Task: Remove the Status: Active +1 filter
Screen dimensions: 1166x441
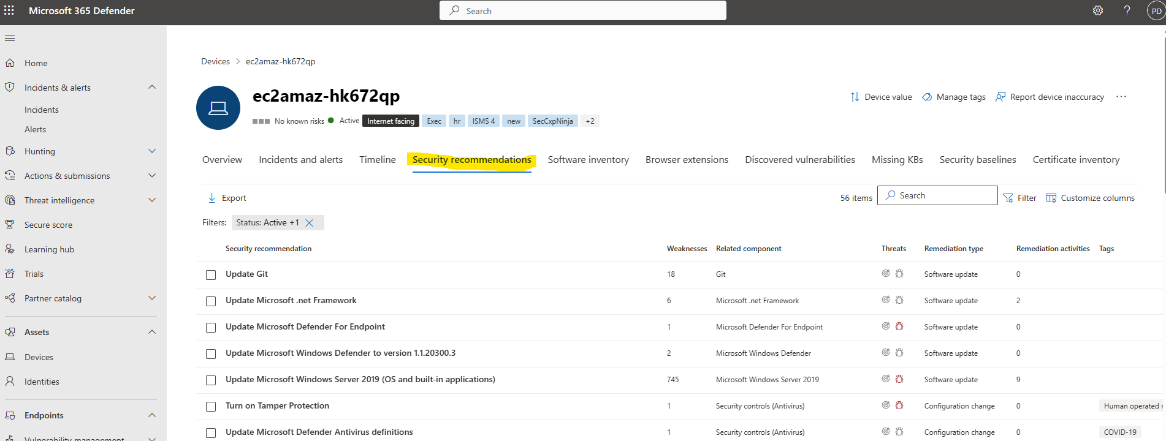Action: point(310,223)
